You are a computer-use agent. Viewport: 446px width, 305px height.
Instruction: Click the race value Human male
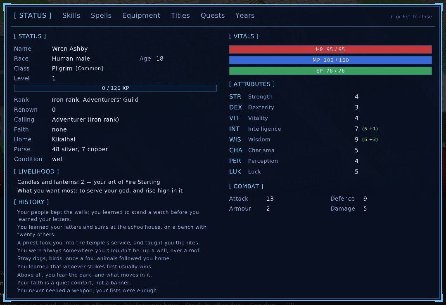tap(71, 59)
